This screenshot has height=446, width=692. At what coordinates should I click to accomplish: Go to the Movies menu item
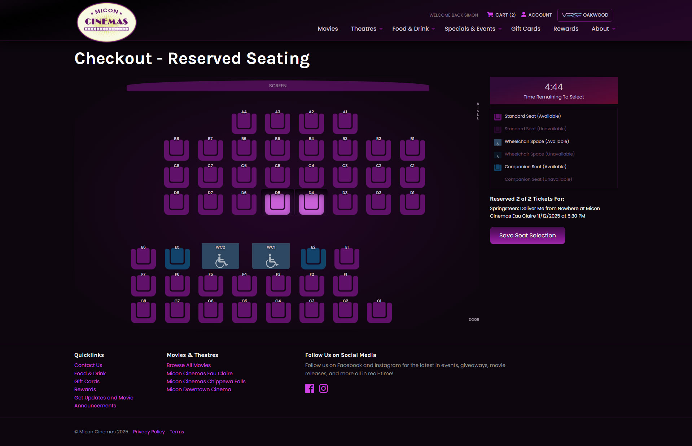328,29
